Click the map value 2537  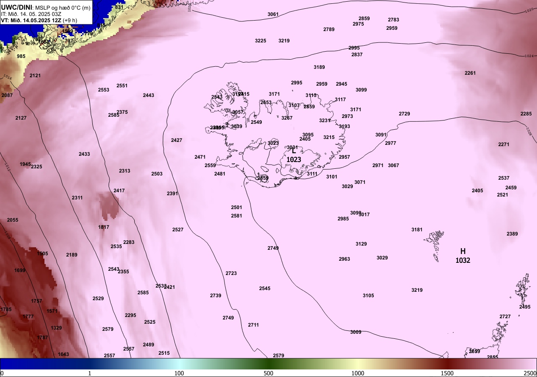[504, 178]
